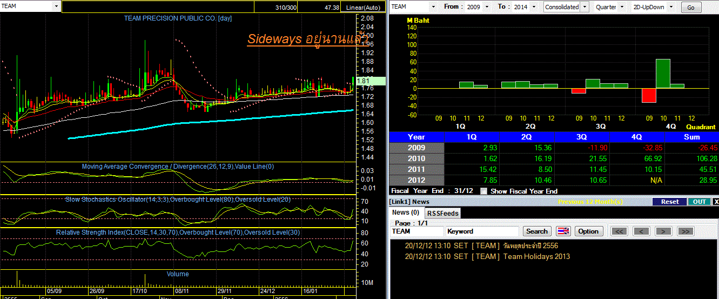Click the tall green 4Q 2010 bar
719x299 pixels.
(663, 74)
